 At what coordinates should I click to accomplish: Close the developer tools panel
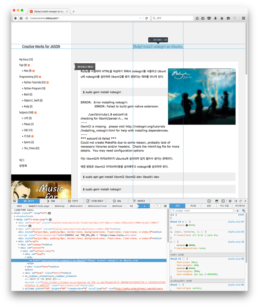(245, 201)
